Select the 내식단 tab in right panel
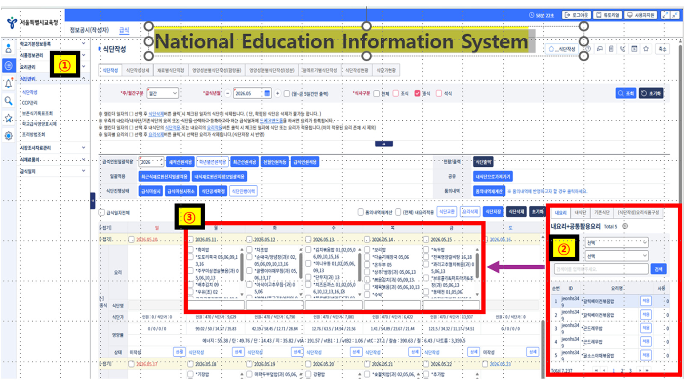 click(x=581, y=213)
